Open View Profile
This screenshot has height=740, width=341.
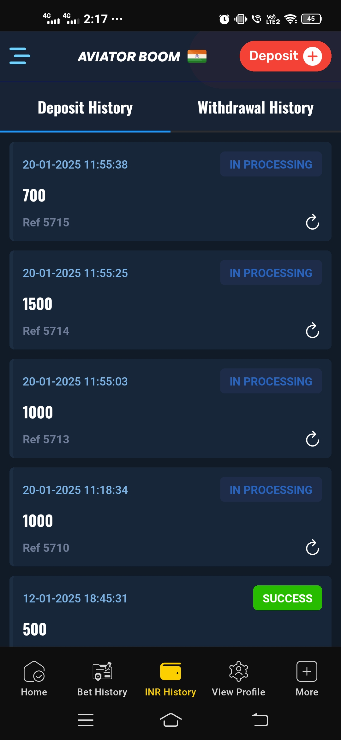point(239,679)
